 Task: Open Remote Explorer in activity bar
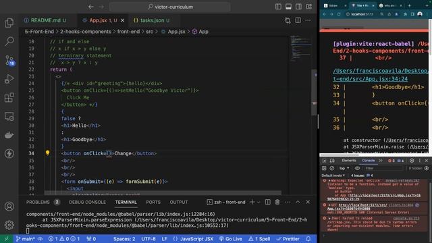pyautogui.click(x=9, y=117)
